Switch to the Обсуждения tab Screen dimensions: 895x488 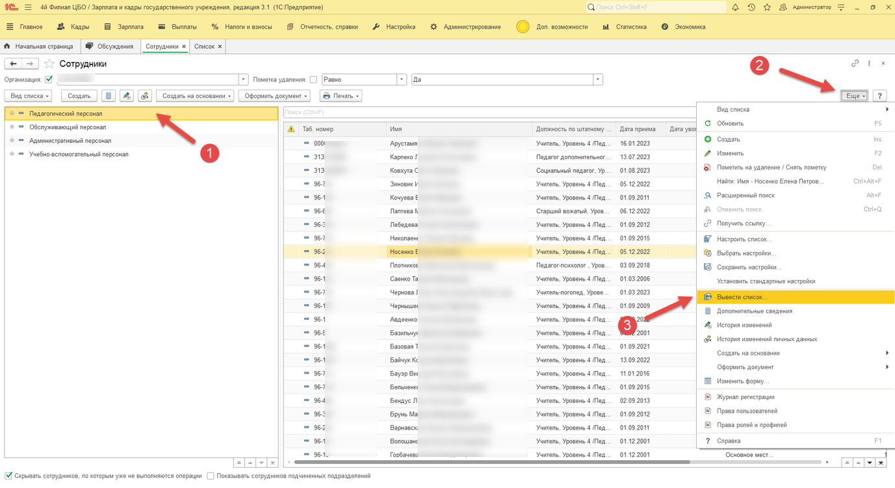pos(110,47)
